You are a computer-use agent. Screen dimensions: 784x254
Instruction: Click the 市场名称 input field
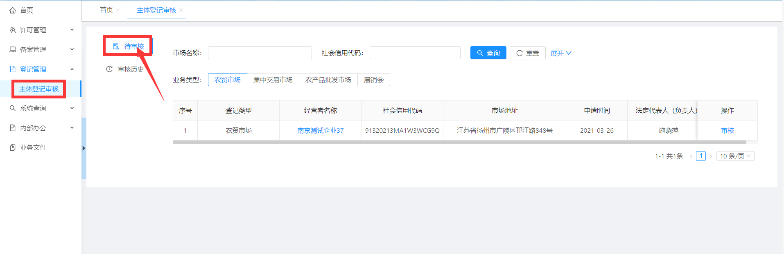260,53
